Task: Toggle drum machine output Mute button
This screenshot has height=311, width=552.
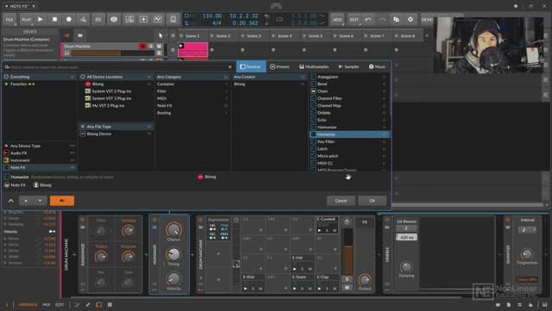Action: (x=347, y=288)
